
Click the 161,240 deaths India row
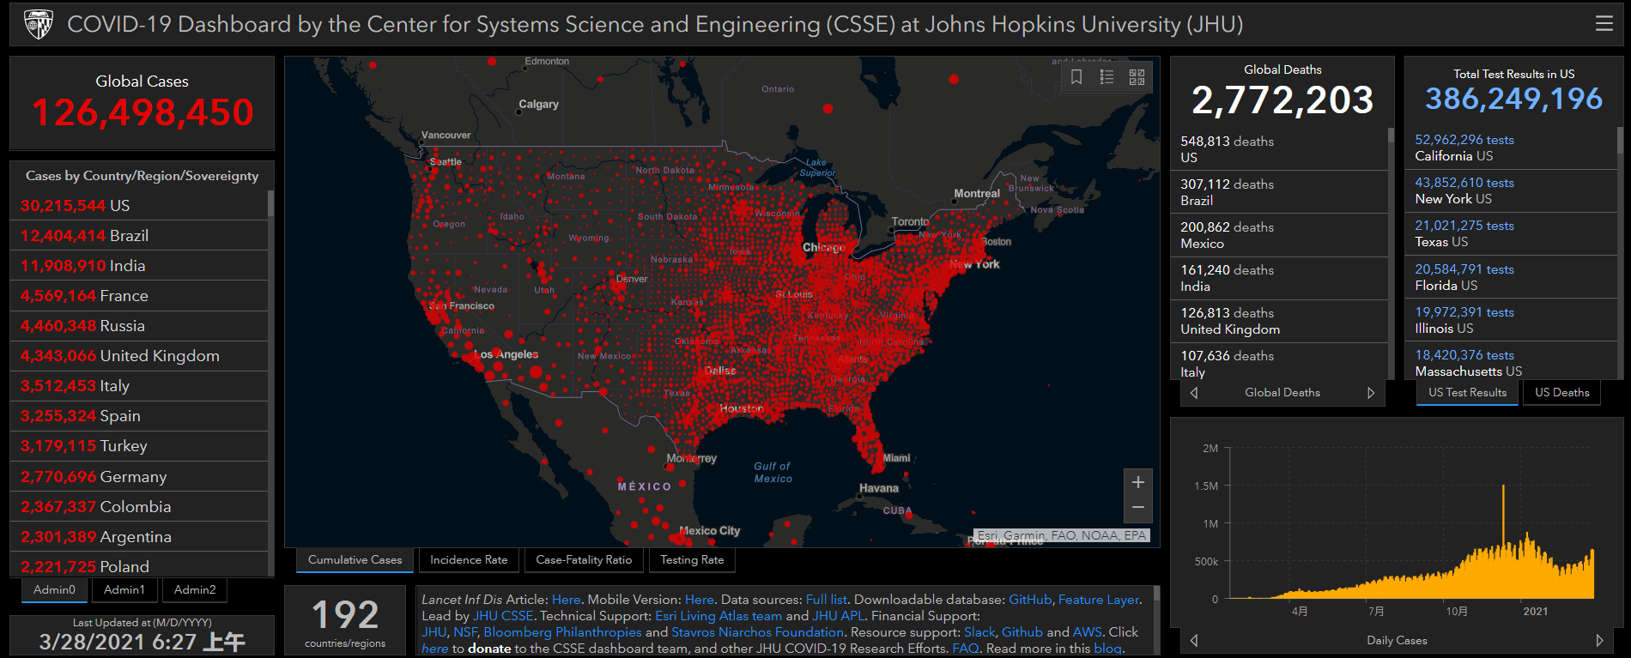1279,278
